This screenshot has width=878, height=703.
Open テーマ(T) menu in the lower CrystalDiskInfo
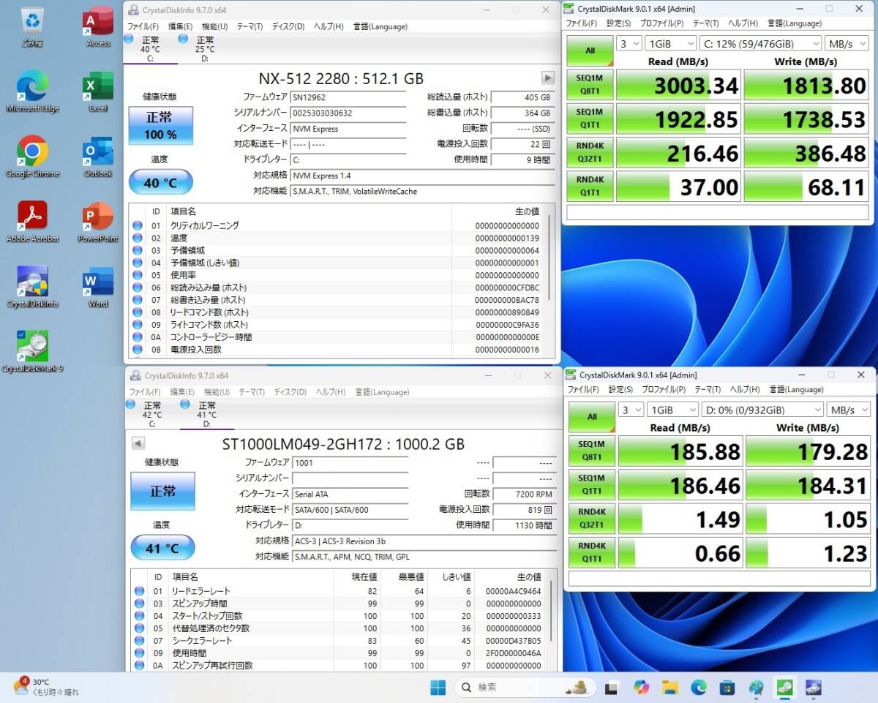coord(252,392)
